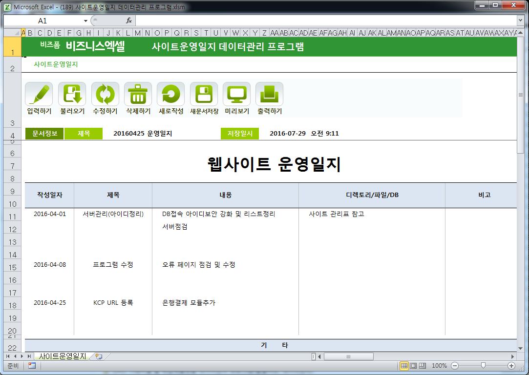
Task: Select the 사이트운영일지 sheet tab
Action: pyautogui.click(x=63, y=356)
